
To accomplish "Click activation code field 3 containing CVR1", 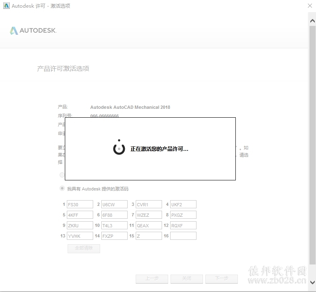I will pyautogui.click(x=149, y=204).
